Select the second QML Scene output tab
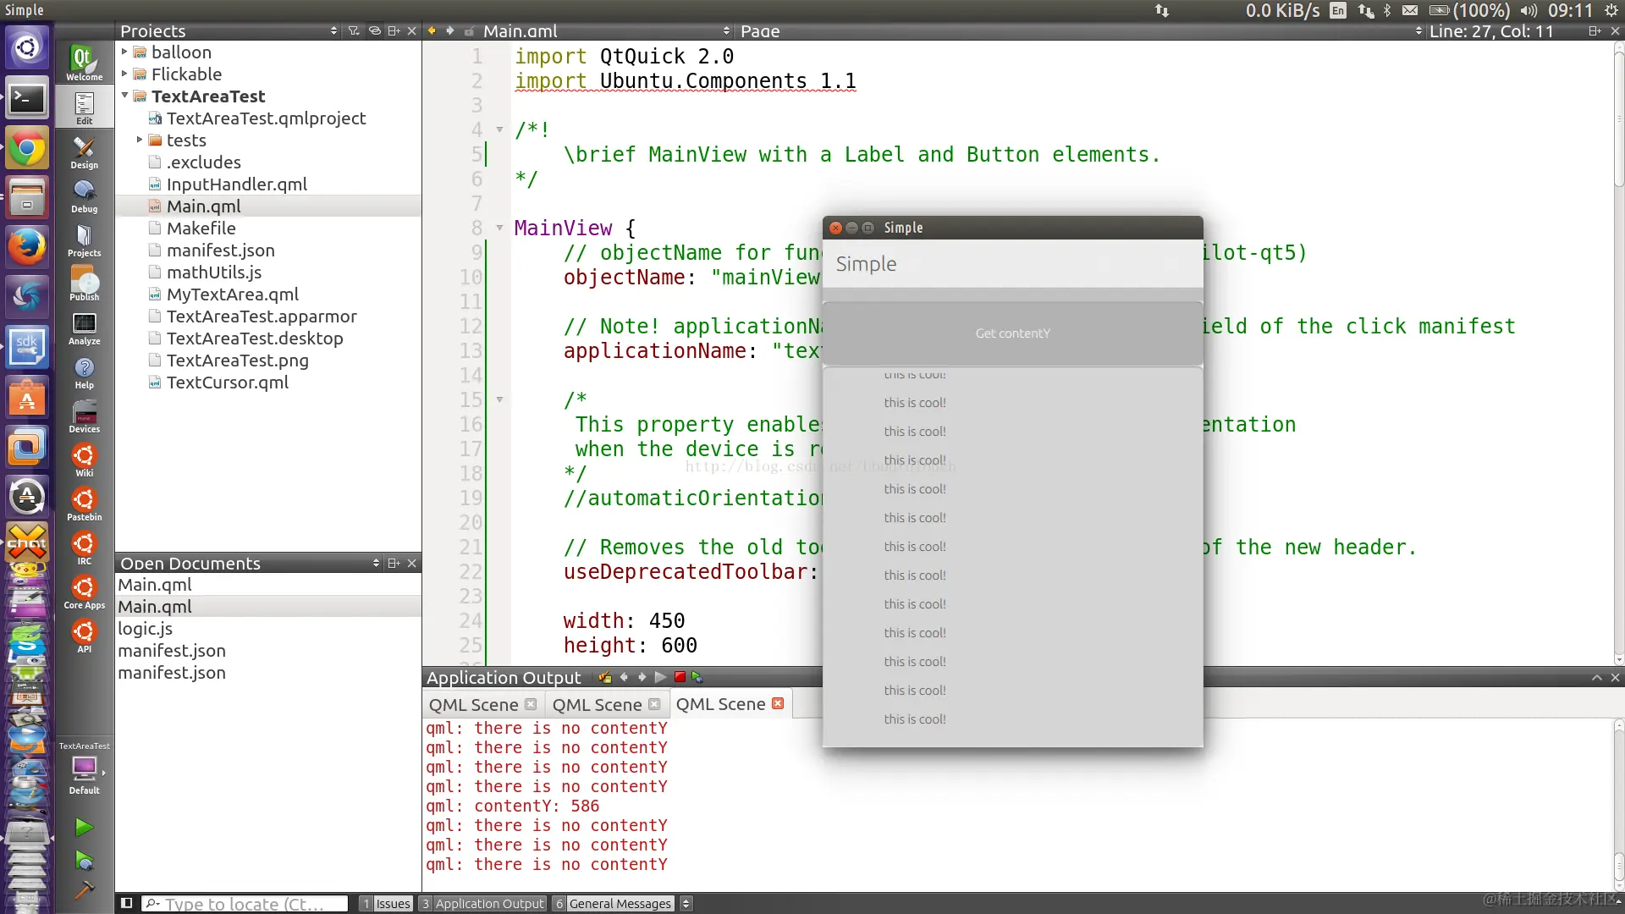 coord(597,705)
